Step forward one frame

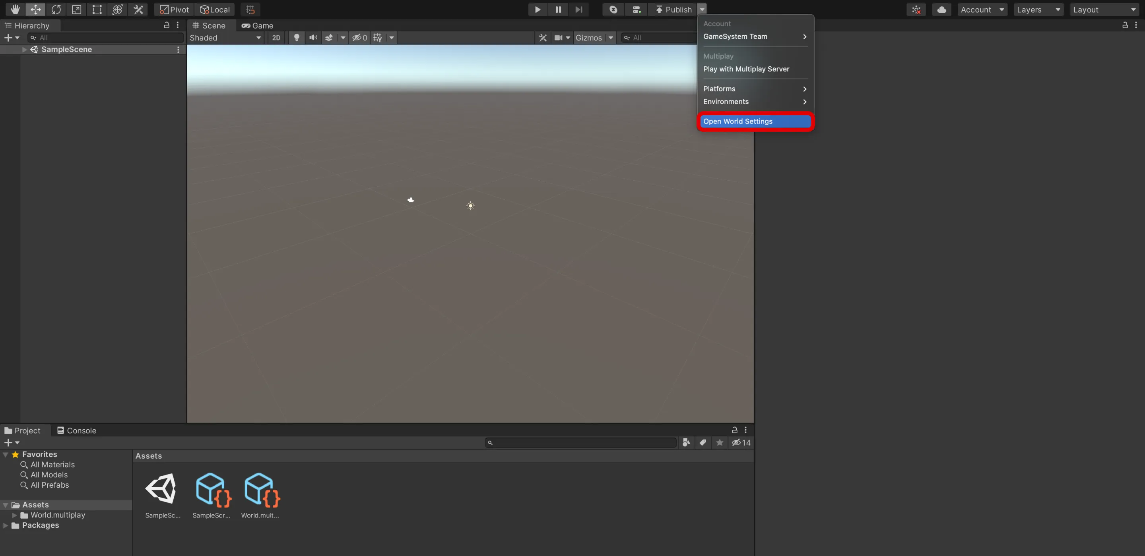[x=579, y=9]
